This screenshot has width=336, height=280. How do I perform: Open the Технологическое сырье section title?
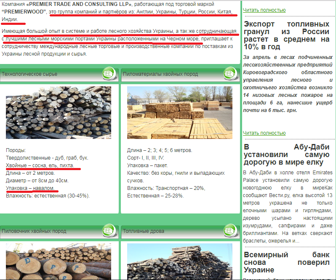(29, 74)
